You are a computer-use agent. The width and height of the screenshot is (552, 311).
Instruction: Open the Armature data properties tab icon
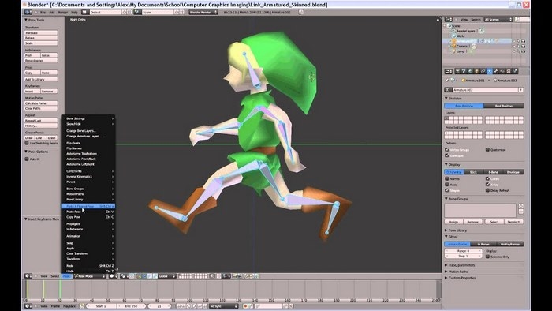490,71
